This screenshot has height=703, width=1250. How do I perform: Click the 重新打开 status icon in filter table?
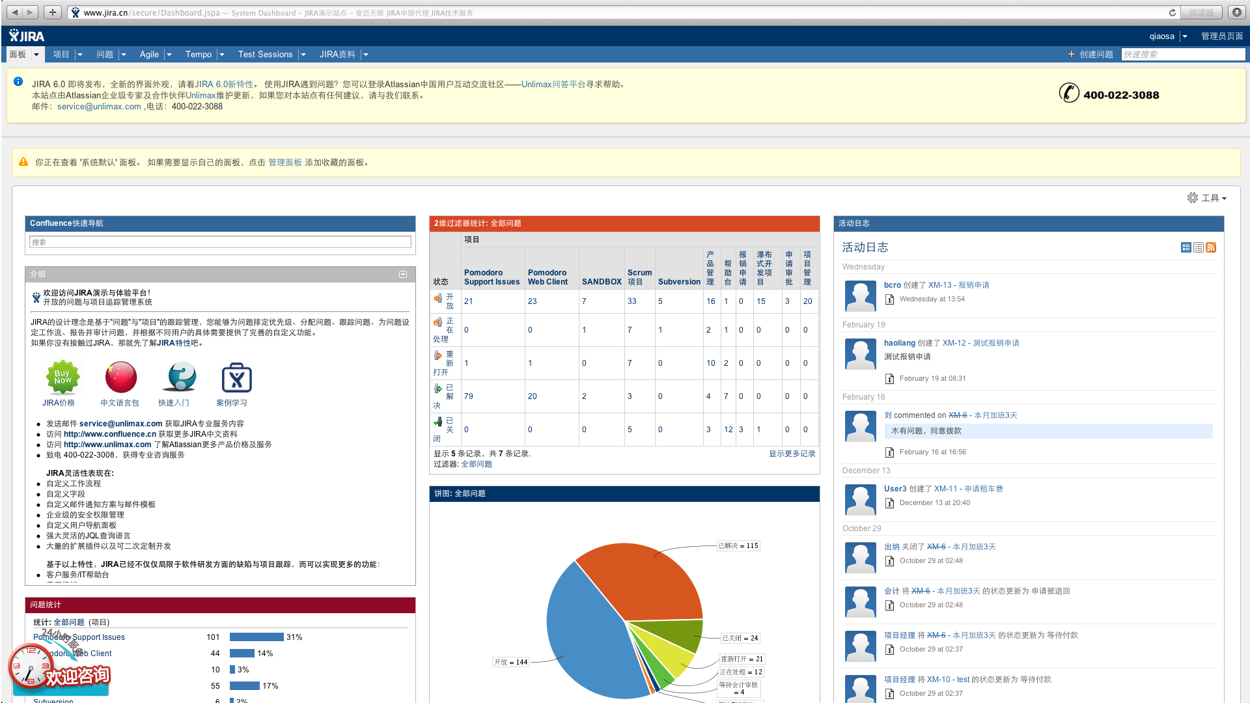tap(438, 355)
